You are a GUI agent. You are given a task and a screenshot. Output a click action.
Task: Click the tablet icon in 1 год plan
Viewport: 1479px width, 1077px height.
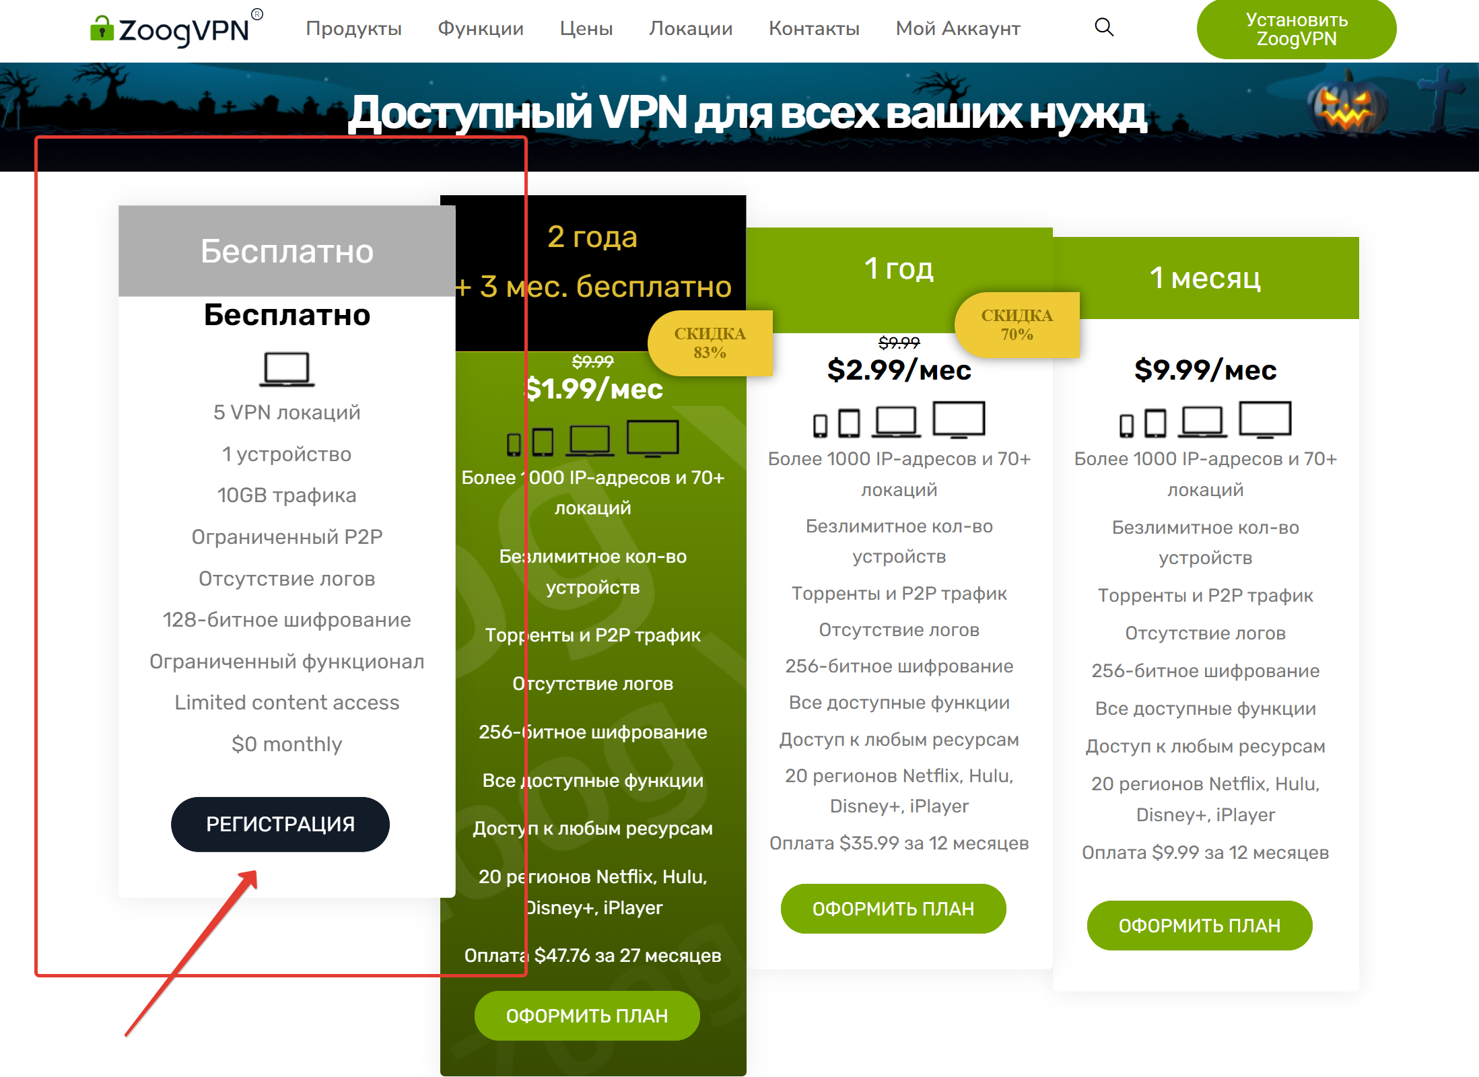[849, 423]
